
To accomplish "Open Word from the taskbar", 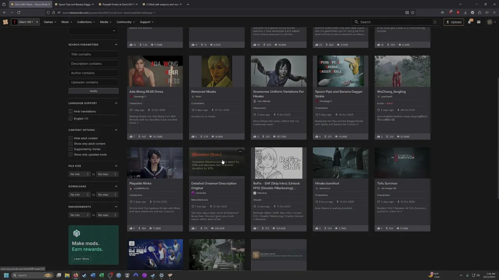I will 93,275.
